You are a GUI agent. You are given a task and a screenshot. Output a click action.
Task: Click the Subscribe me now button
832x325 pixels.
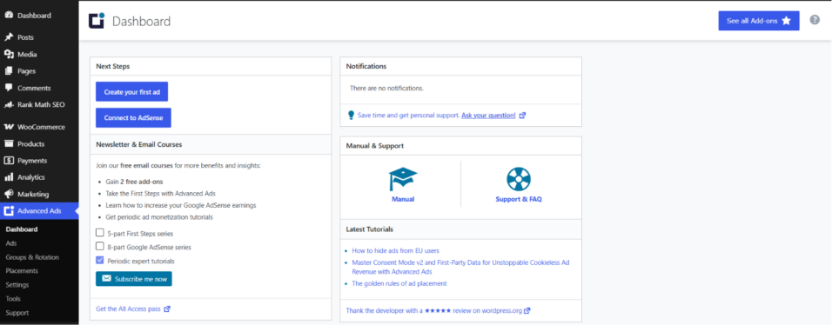coord(134,278)
